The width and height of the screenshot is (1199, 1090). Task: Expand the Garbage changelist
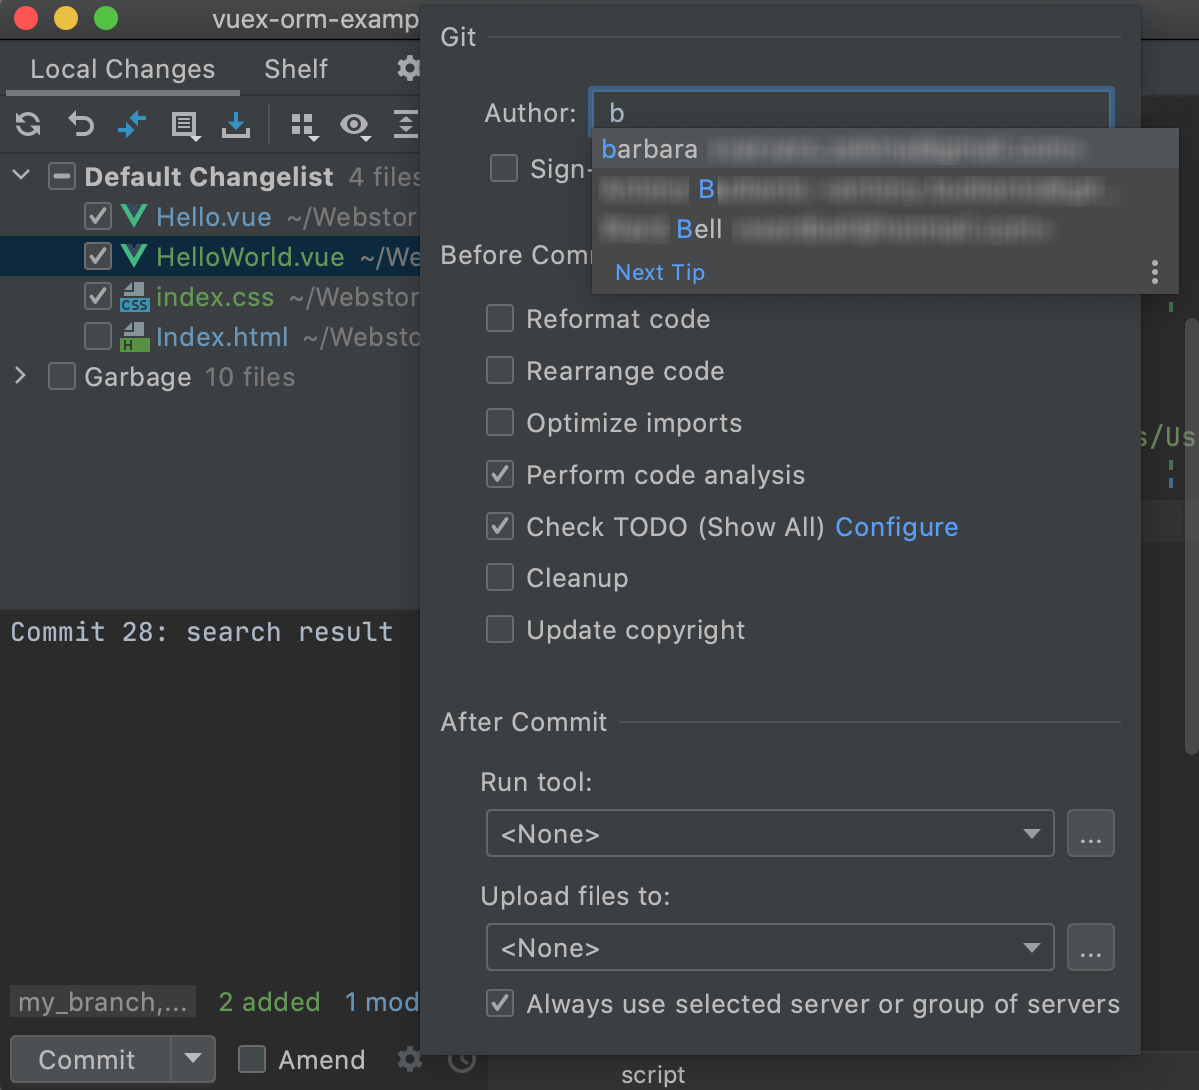[x=21, y=376]
